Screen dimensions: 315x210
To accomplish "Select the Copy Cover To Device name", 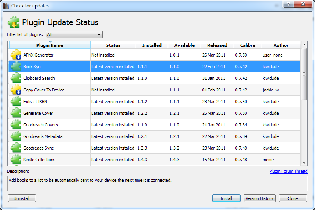I will coord(44,90).
